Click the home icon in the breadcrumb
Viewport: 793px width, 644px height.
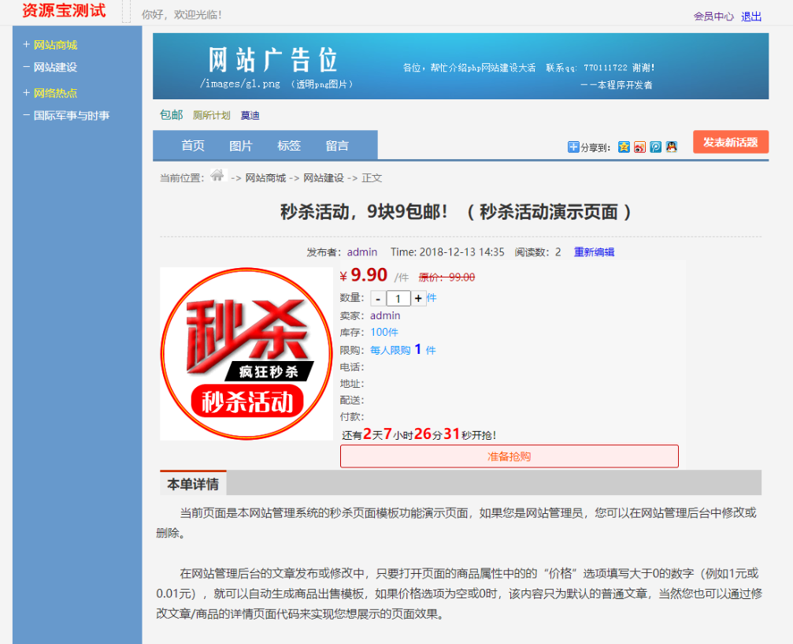220,177
